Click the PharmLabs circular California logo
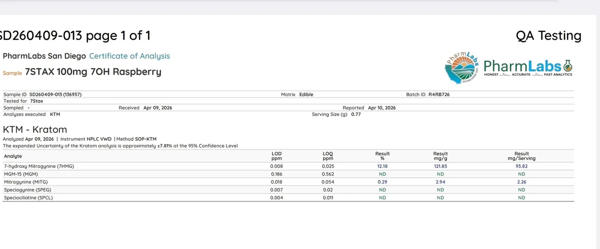The image size is (600, 249). pos(462,67)
